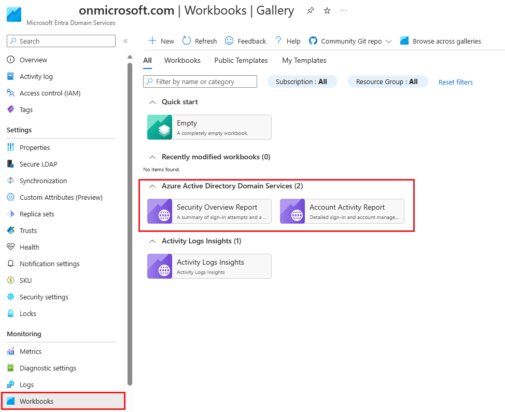Select the All tab
Image resolution: width=505 pixels, height=412 pixels.
point(147,60)
